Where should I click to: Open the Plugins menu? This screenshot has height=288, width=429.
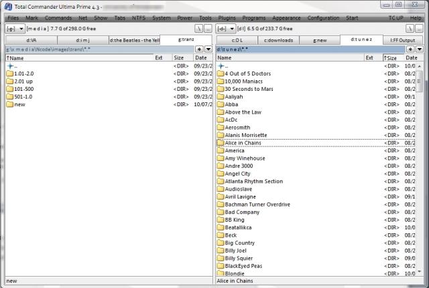[x=227, y=18]
